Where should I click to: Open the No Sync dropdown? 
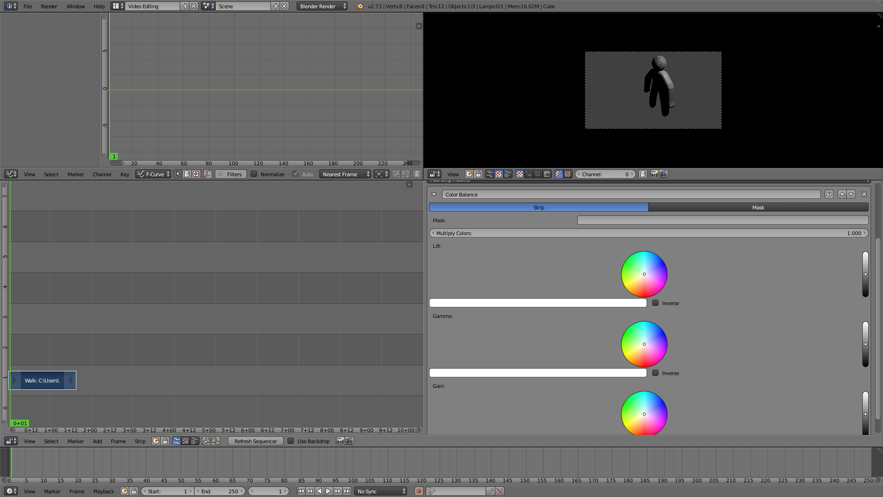click(381, 491)
